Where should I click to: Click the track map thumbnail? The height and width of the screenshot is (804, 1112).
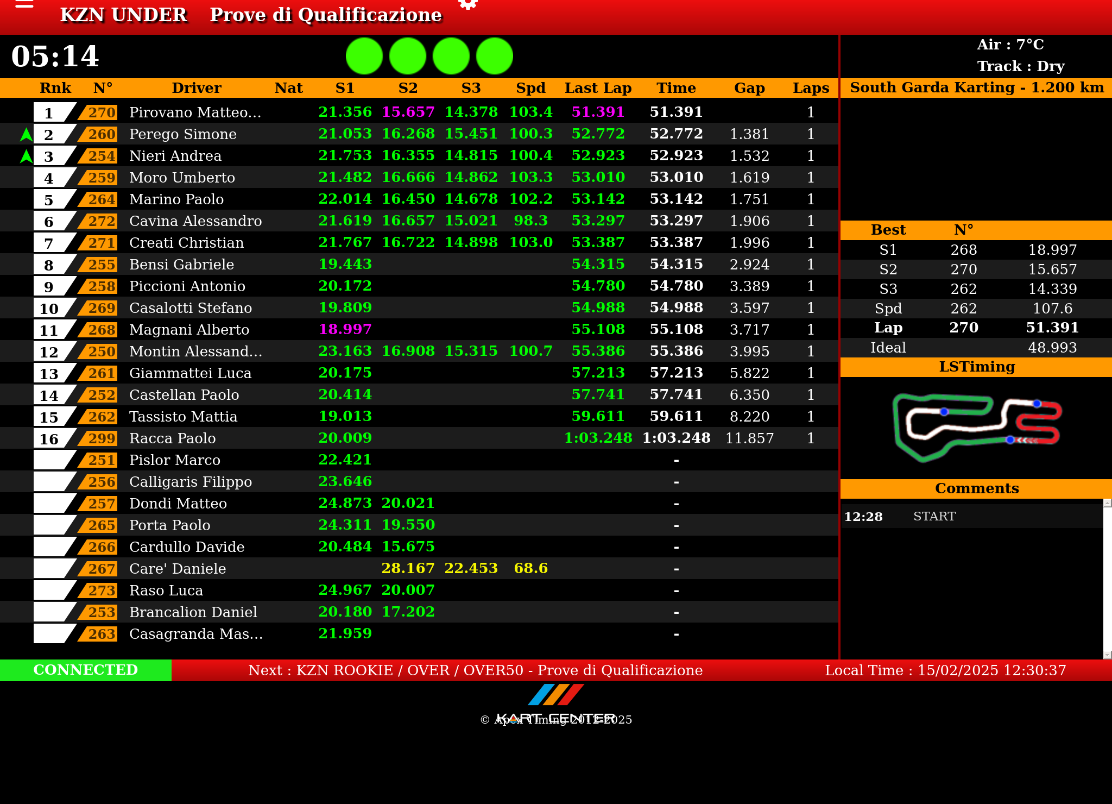(x=976, y=428)
